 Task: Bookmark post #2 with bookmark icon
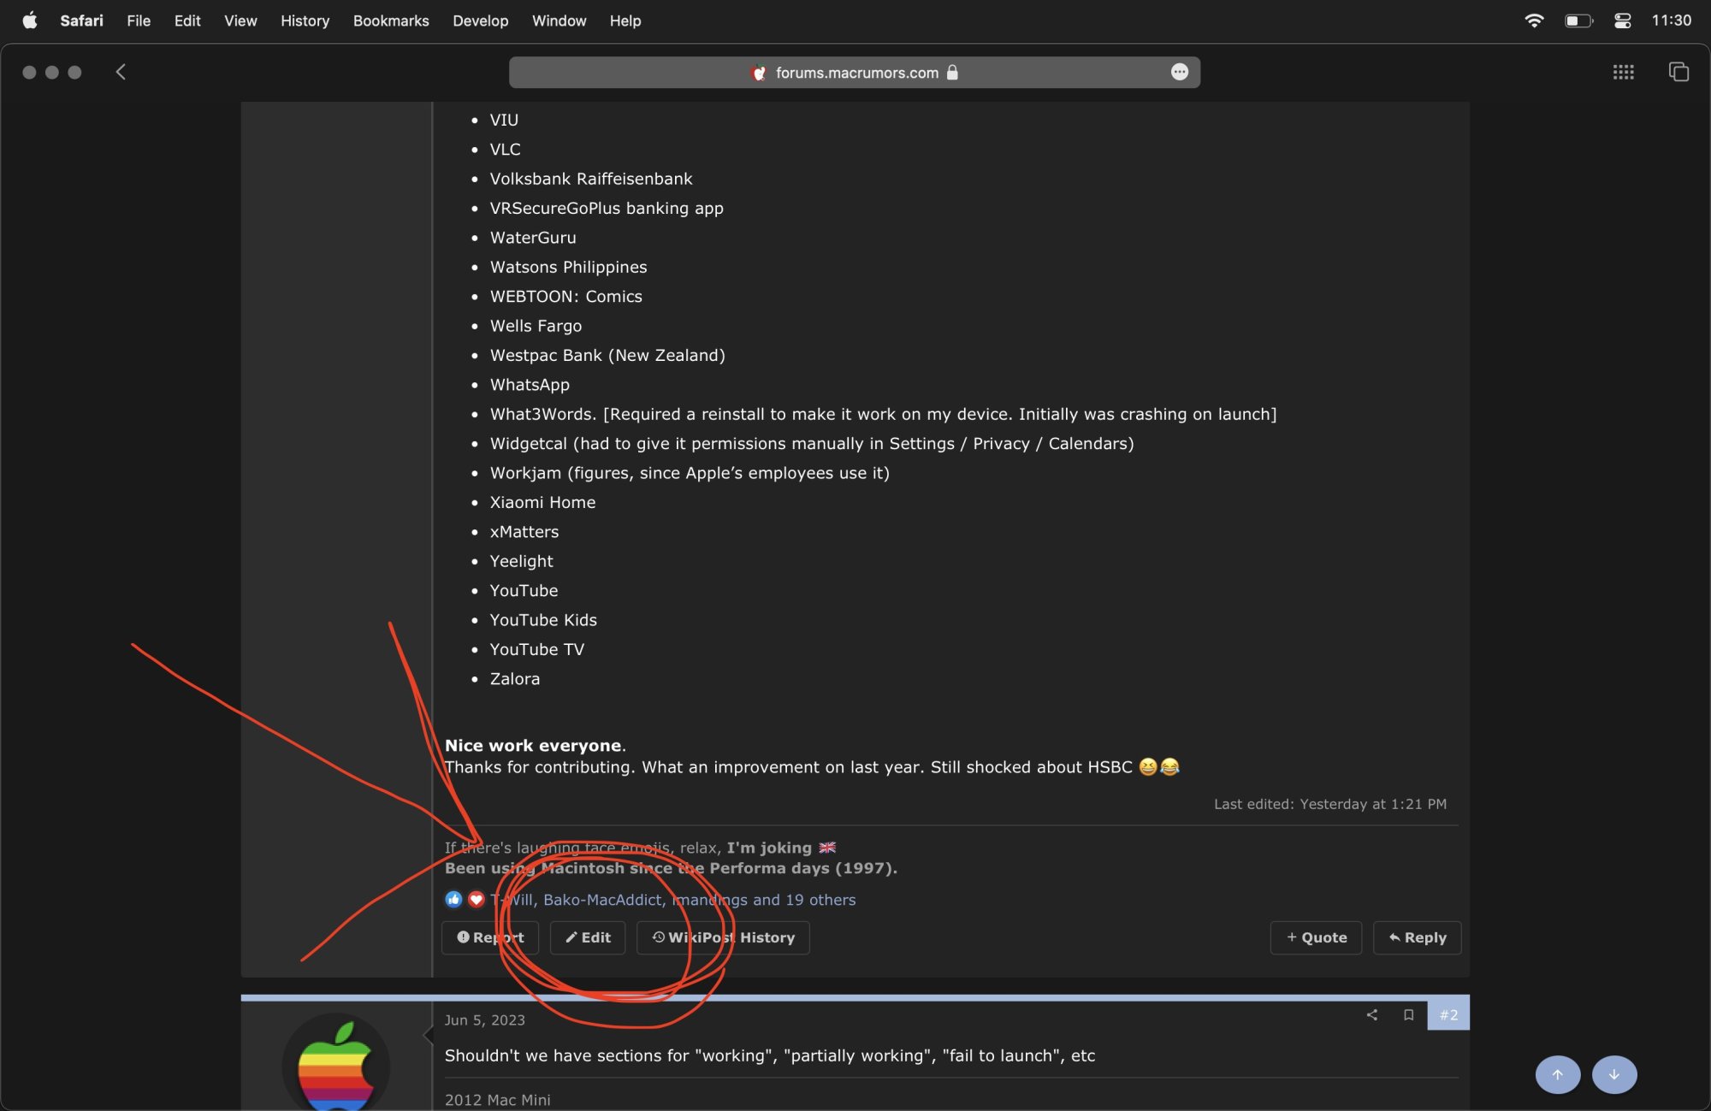coord(1408,1014)
